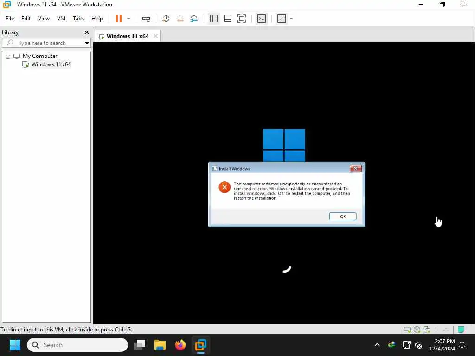Launch Firefox from the taskbar

[180, 345]
